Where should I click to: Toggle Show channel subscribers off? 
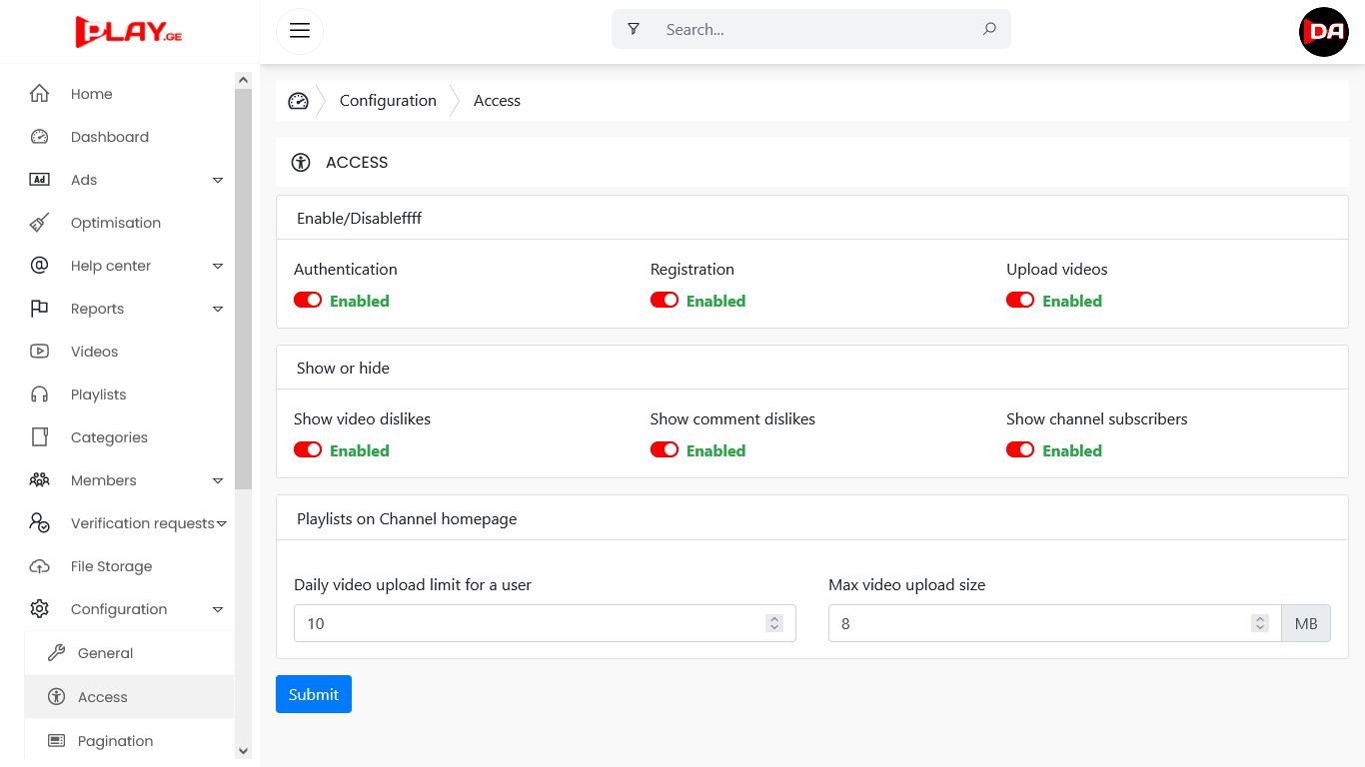coord(1020,450)
